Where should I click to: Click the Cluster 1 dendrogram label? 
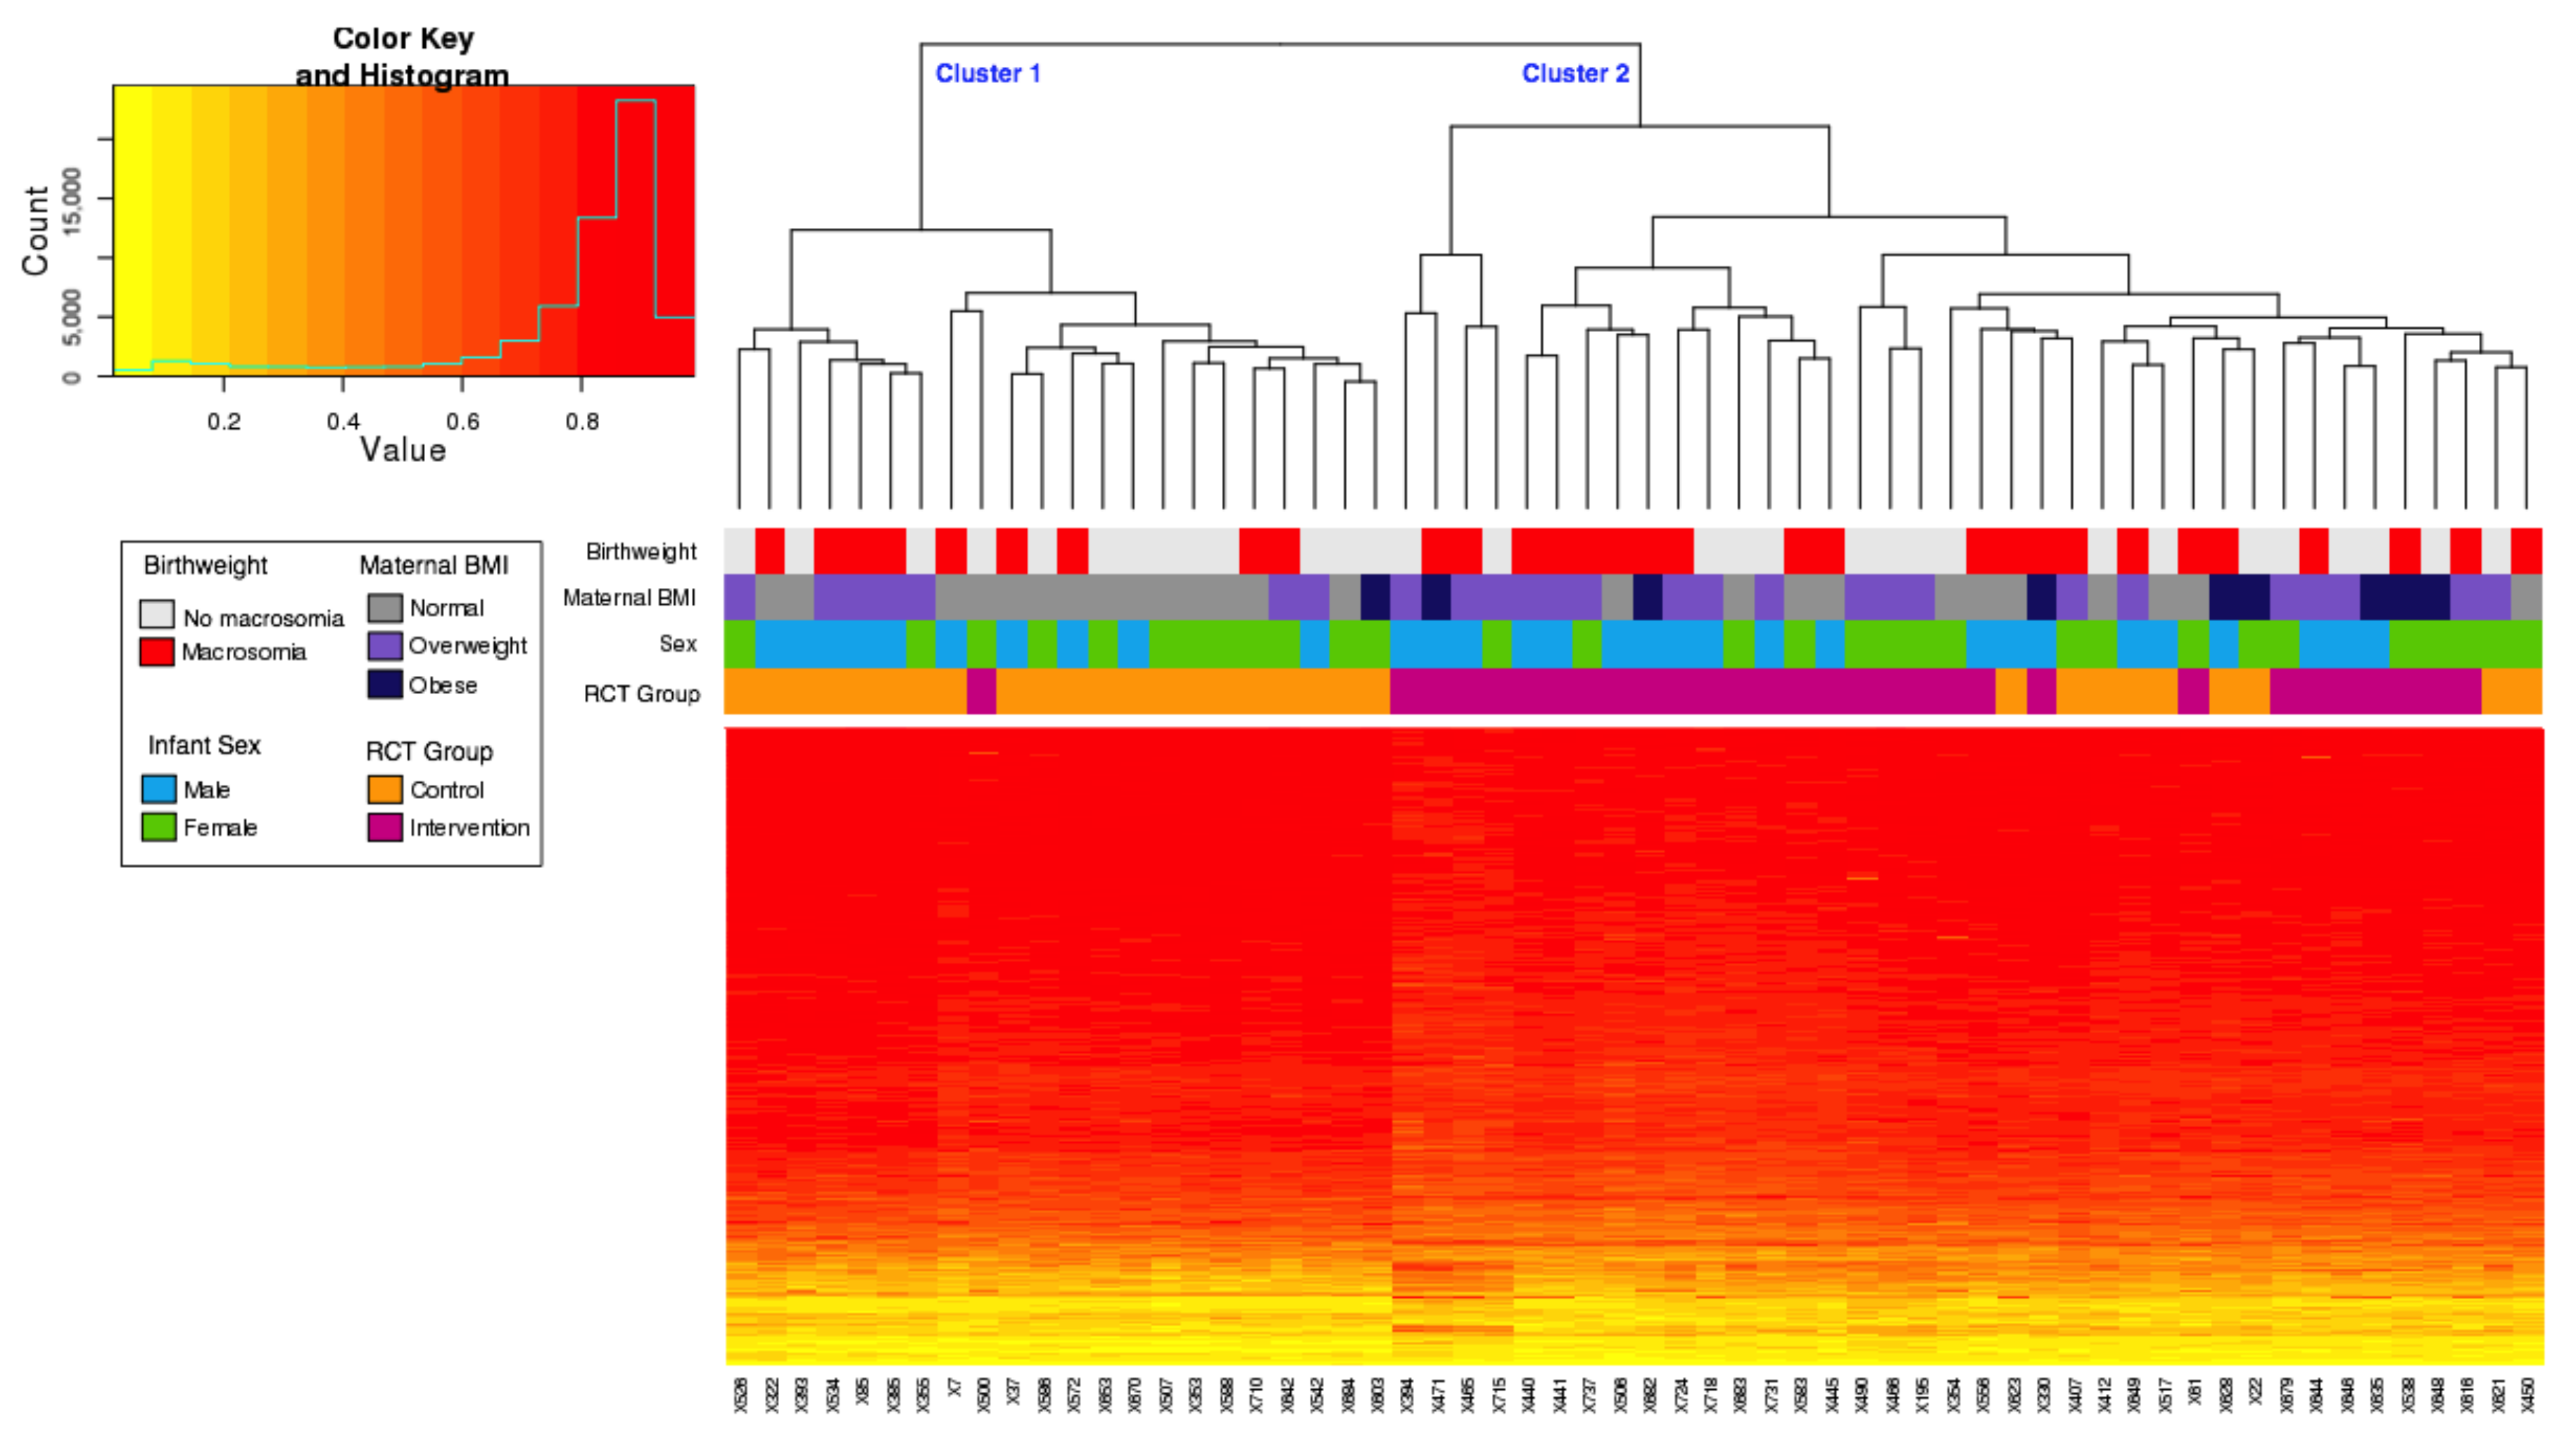pyautogui.click(x=987, y=74)
